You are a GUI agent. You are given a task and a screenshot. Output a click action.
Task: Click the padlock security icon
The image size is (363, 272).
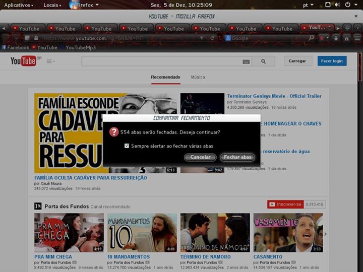(x=36, y=38)
